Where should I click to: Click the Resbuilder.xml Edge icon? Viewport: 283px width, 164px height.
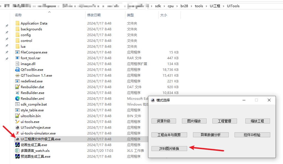click(x=17, y=98)
